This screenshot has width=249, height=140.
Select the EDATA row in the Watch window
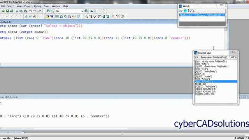click(x=202, y=15)
